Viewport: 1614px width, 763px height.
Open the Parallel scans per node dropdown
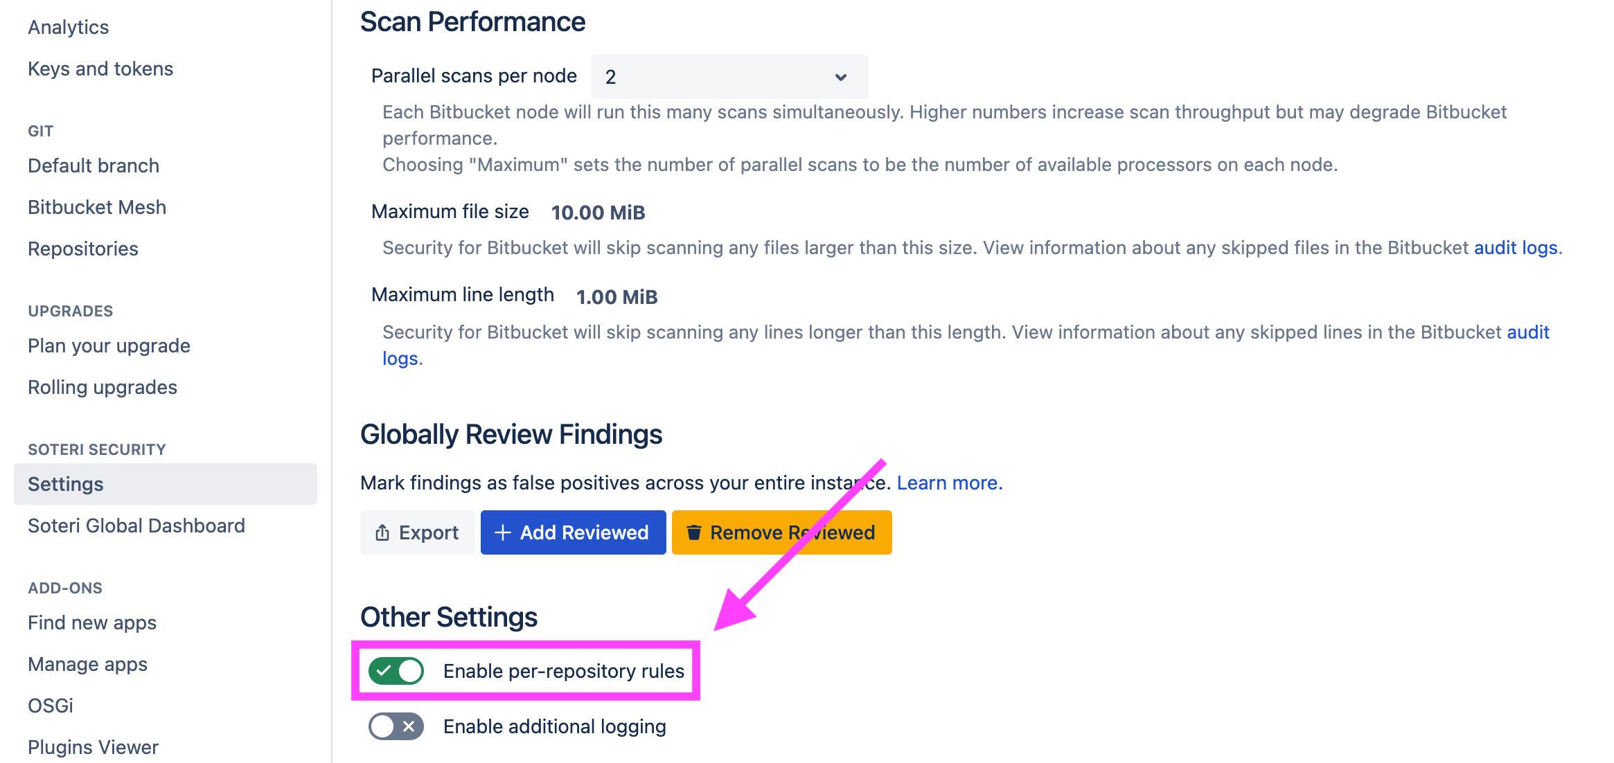(x=729, y=76)
